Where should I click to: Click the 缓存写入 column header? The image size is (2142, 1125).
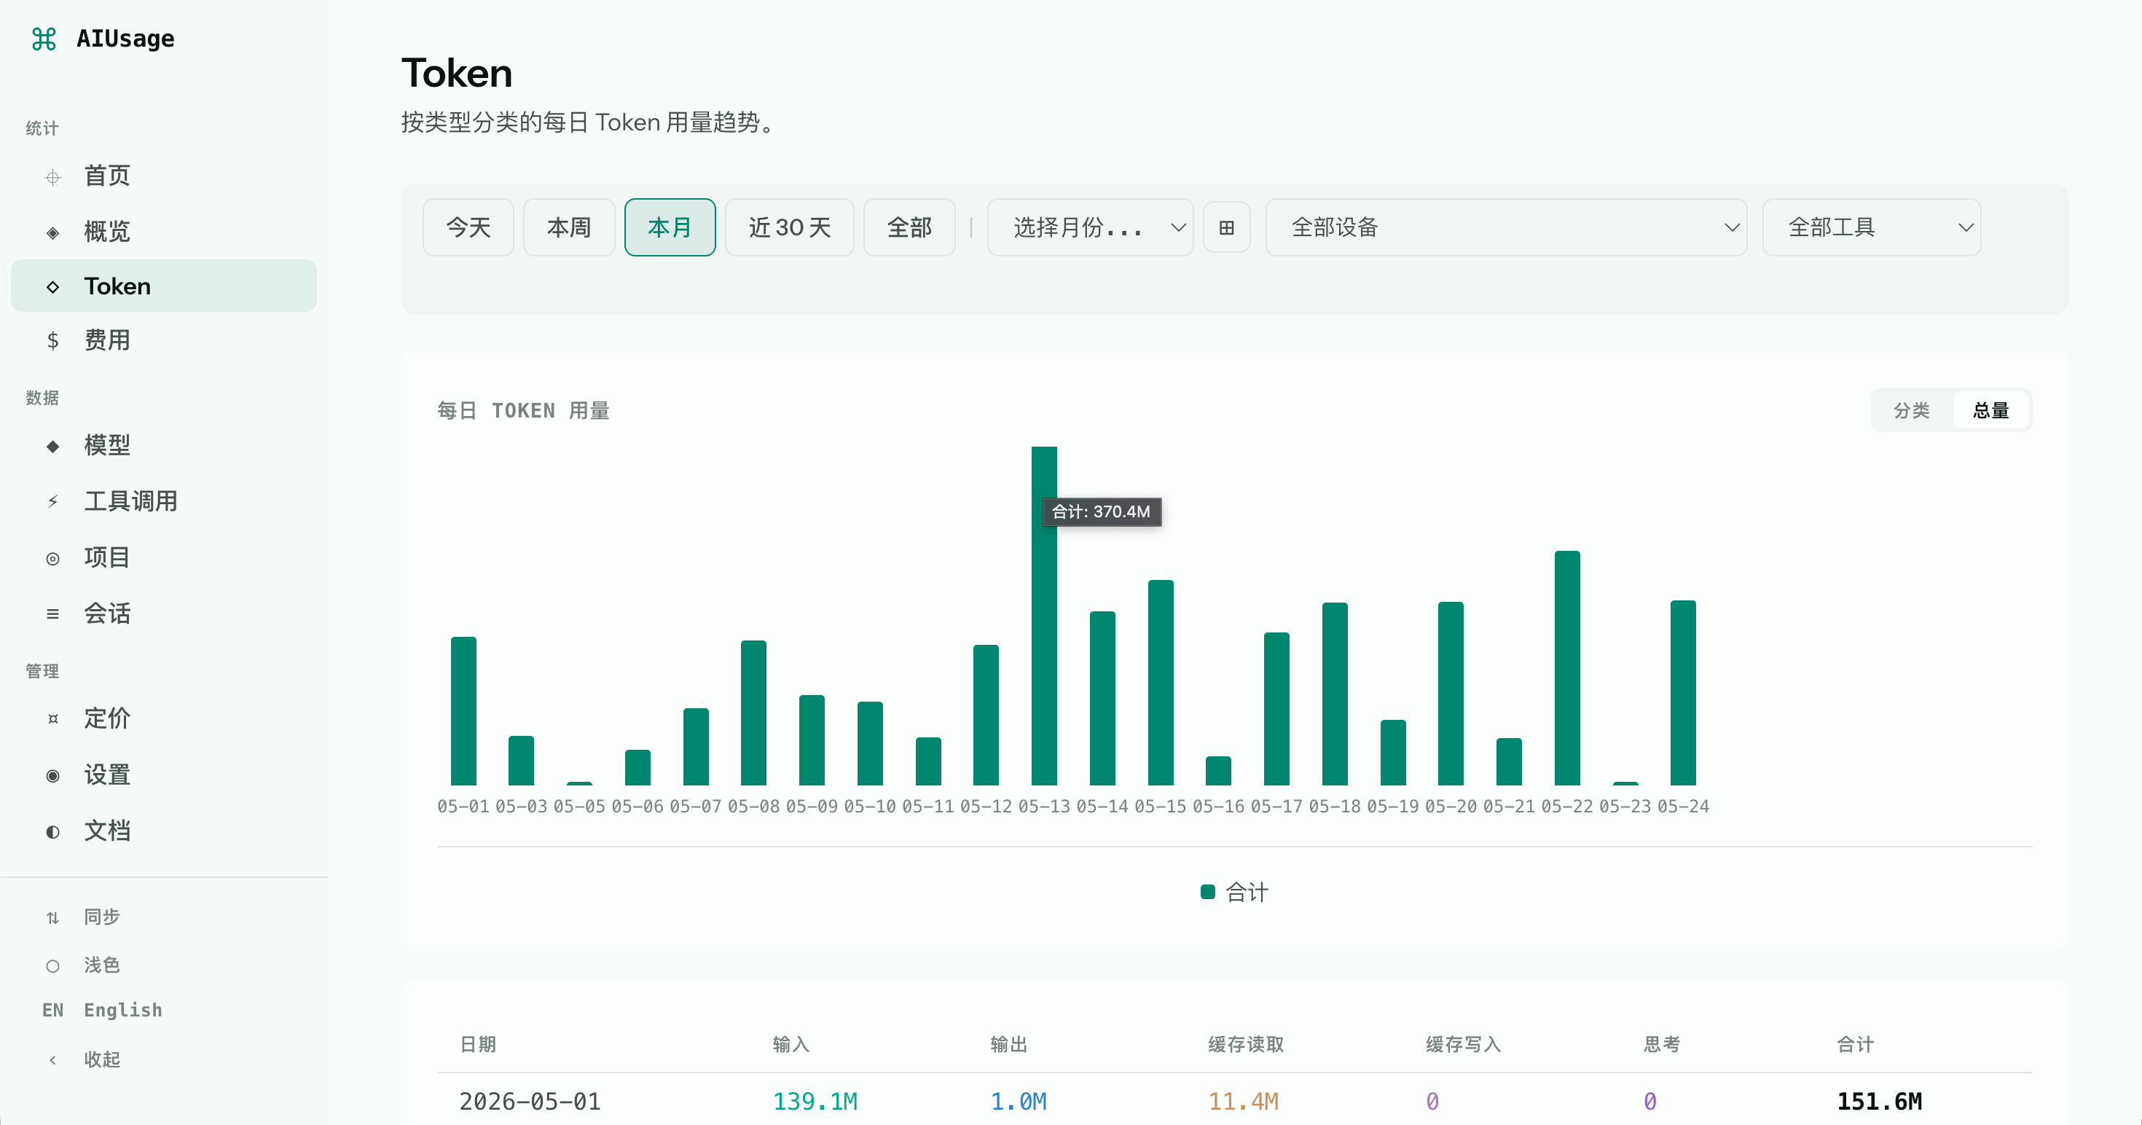[1464, 1044]
